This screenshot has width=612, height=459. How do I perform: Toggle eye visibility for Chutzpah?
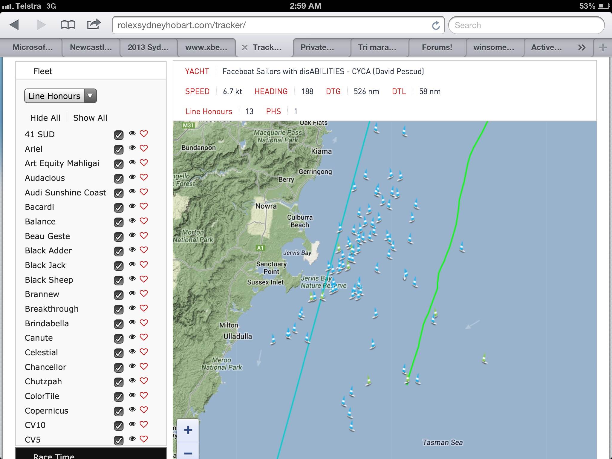tap(132, 380)
